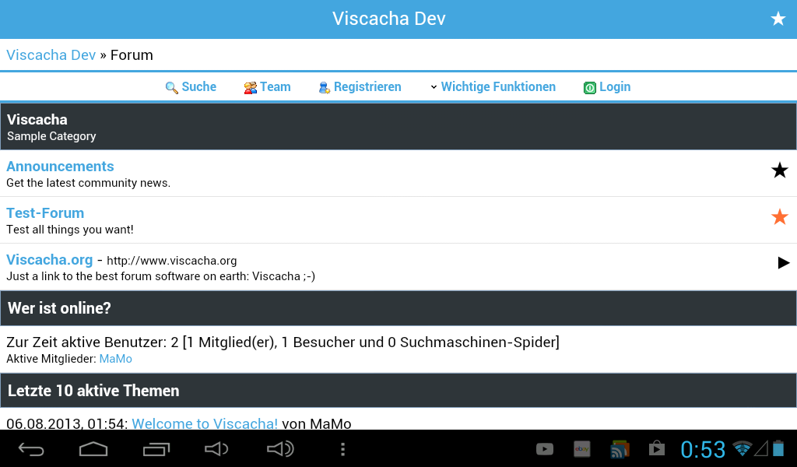
Task: Open the Announcements forum
Action: pos(60,167)
